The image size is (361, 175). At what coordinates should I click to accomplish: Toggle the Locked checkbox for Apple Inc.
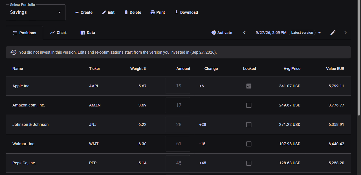pos(249,86)
